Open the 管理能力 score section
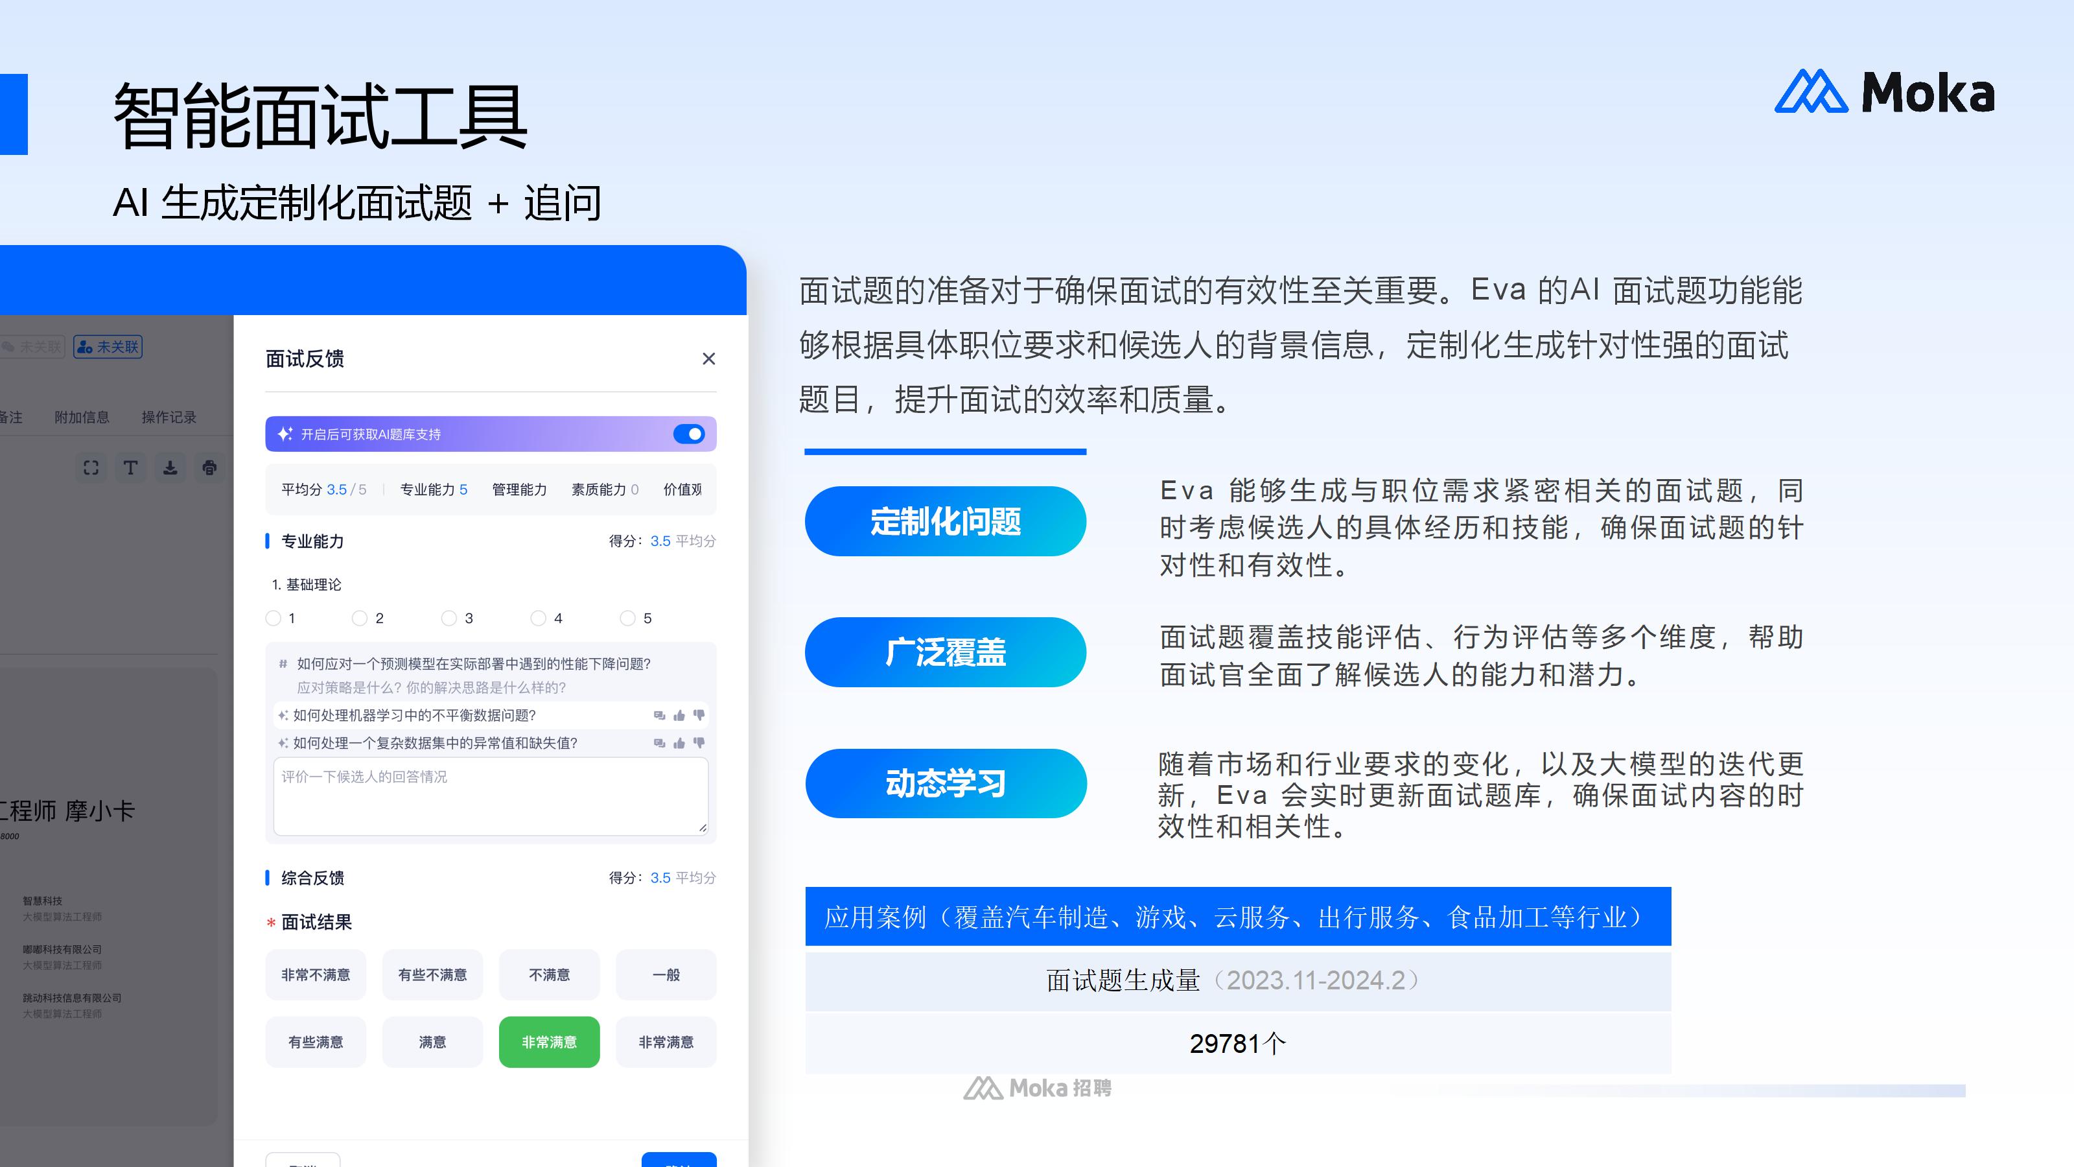 click(x=519, y=489)
